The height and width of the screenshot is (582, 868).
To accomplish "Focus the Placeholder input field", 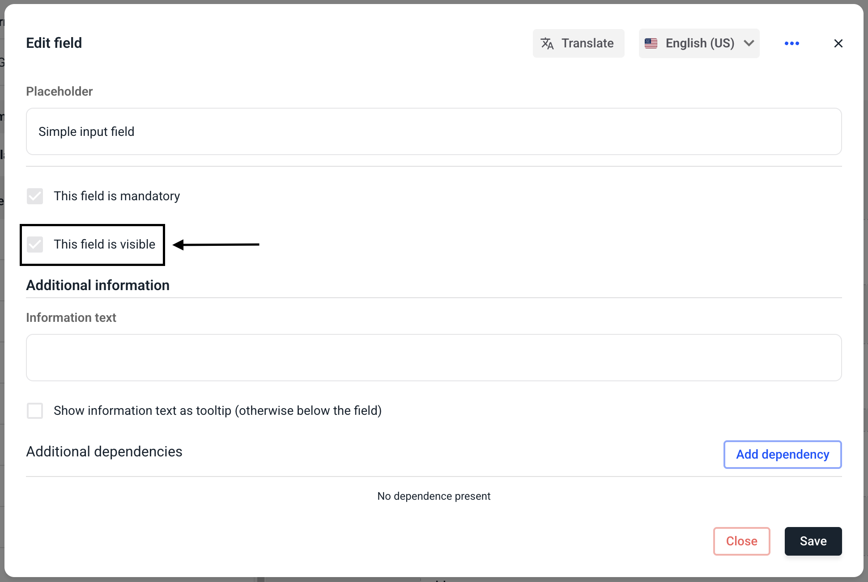I will coord(434,131).
